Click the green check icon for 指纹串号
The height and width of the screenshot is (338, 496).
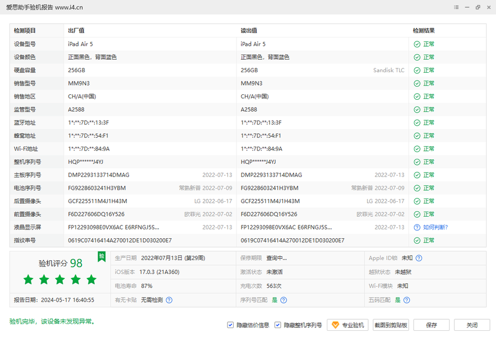[x=417, y=240]
